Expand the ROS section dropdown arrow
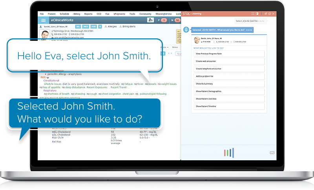 pyautogui.click(x=48, y=78)
